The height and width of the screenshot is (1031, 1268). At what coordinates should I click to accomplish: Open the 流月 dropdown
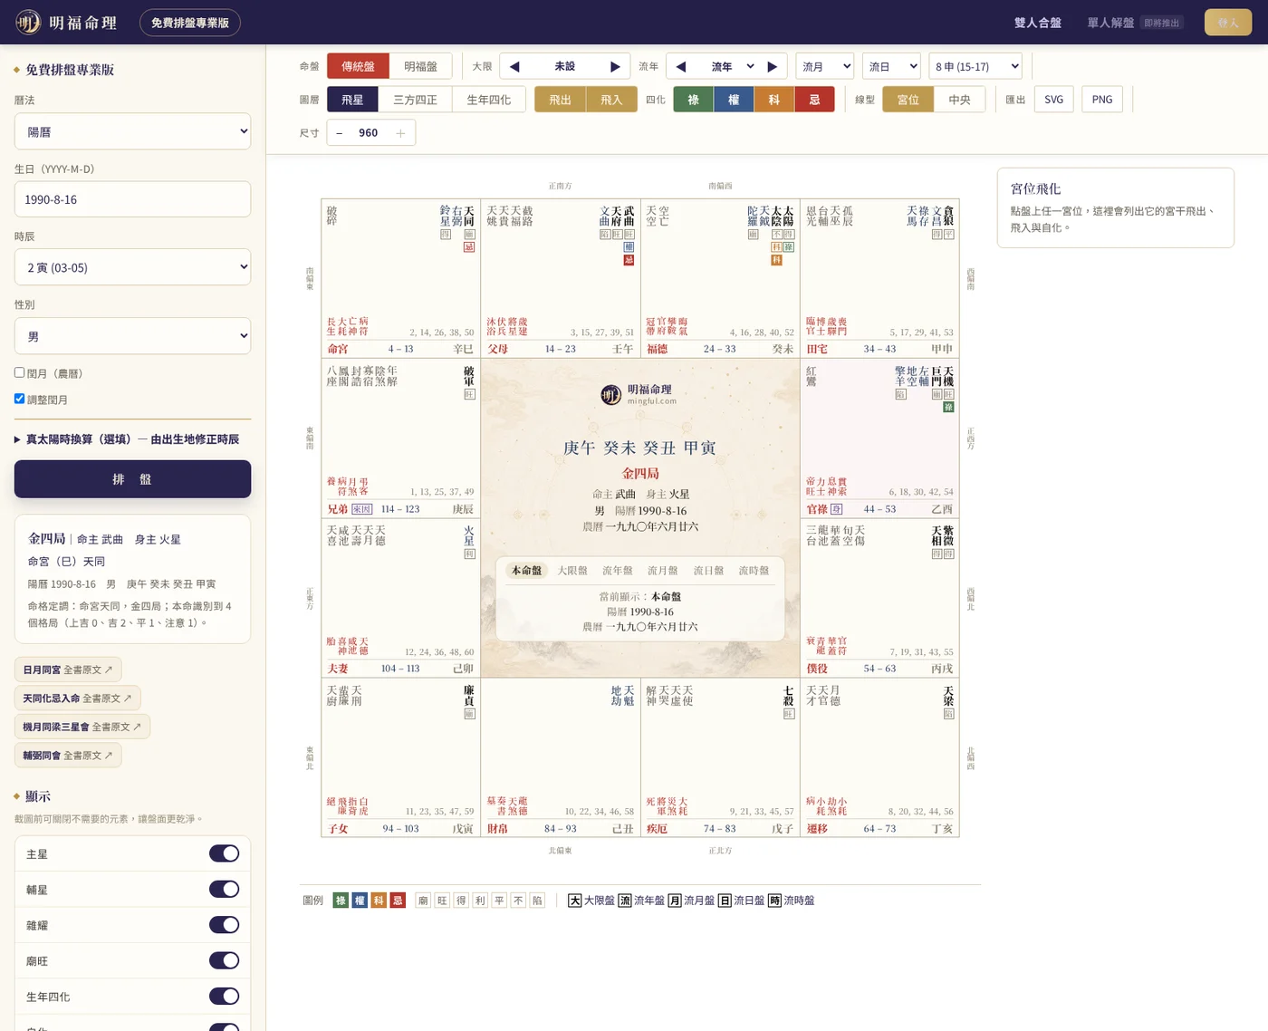[825, 66]
